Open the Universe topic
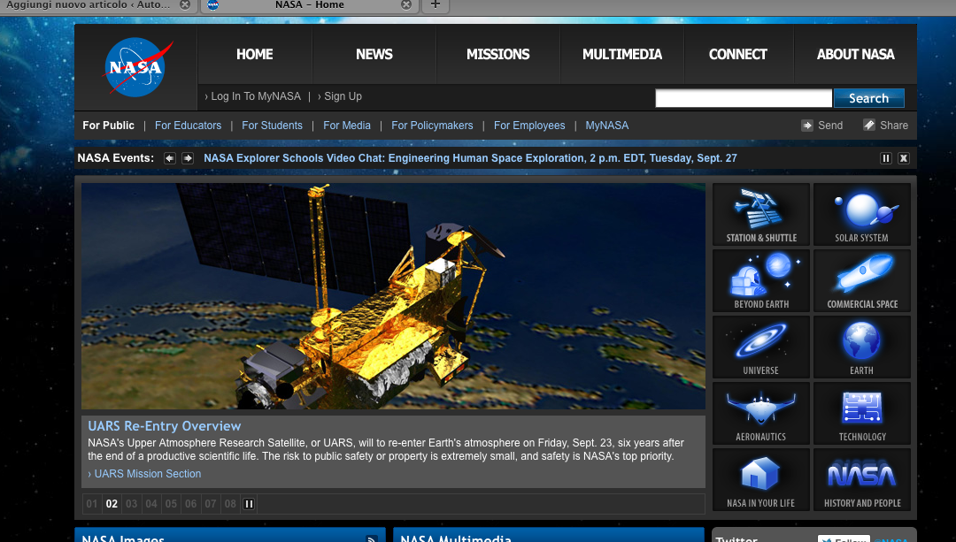This screenshot has height=542, width=956. (x=761, y=347)
